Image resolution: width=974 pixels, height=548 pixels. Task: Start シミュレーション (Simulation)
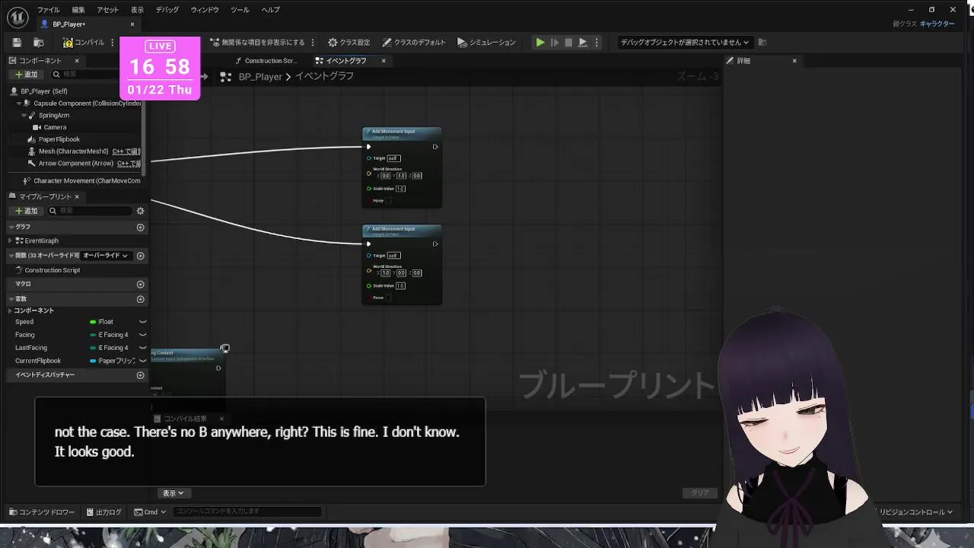pos(486,43)
